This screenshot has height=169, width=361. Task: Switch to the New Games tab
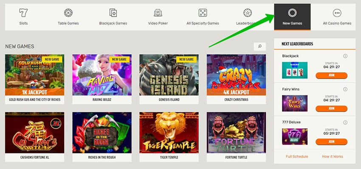click(x=292, y=17)
